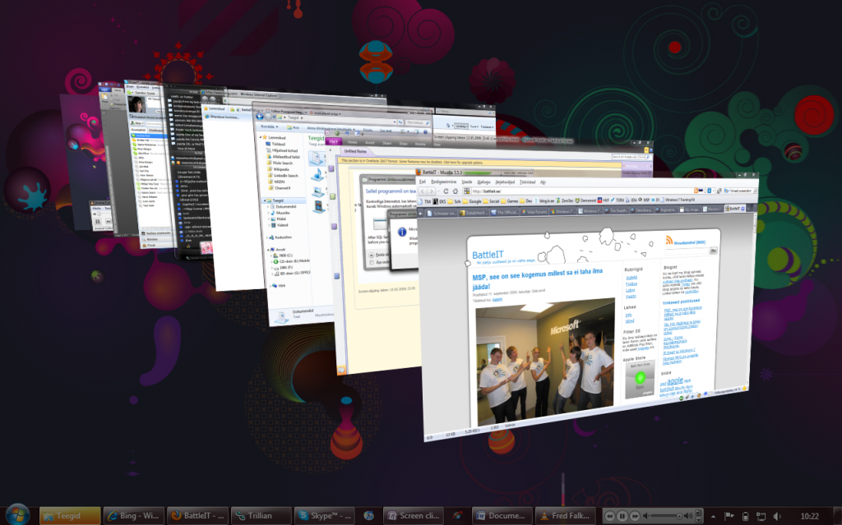This screenshot has width=842, height=525.
Task: Switch to Bing Internet Explorer taskbar button
Action: 133,516
